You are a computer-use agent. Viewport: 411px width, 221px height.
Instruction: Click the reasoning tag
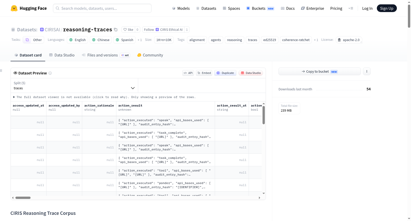coord(235,40)
